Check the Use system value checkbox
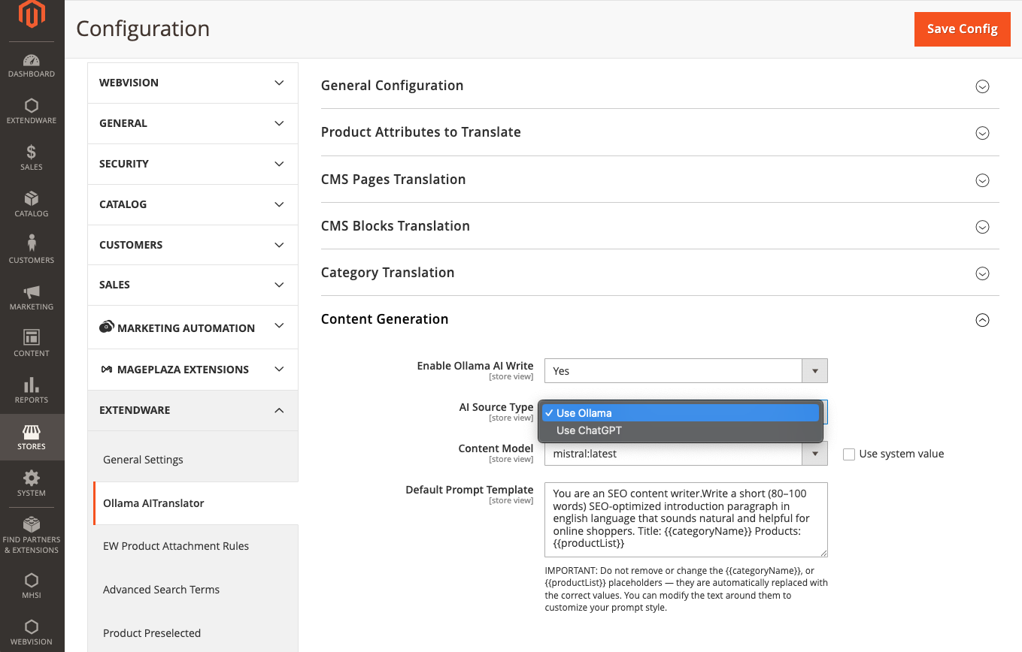 849,454
